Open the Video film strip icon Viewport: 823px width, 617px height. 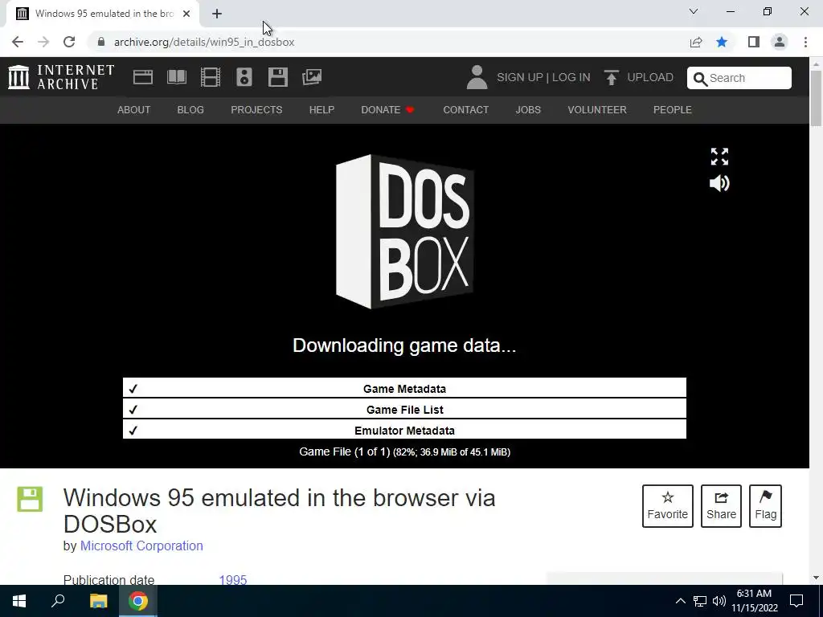click(x=211, y=77)
